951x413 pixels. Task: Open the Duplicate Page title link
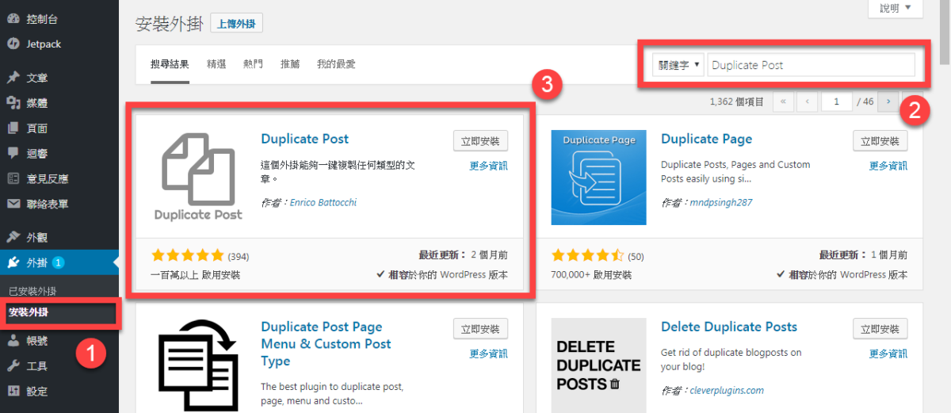tap(707, 139)
